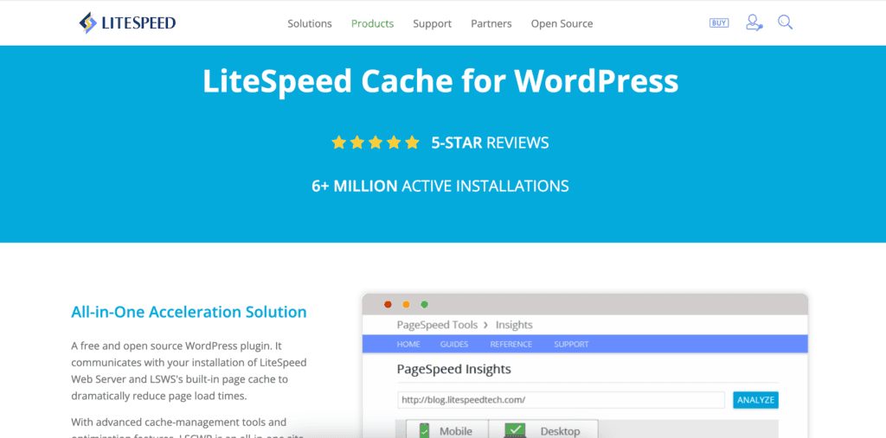Open the Solutions menu

click(310, 23)
